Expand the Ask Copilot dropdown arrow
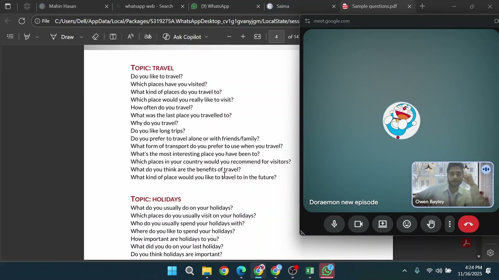The width and height of the screenshot is (499, 280). point(206,37)
